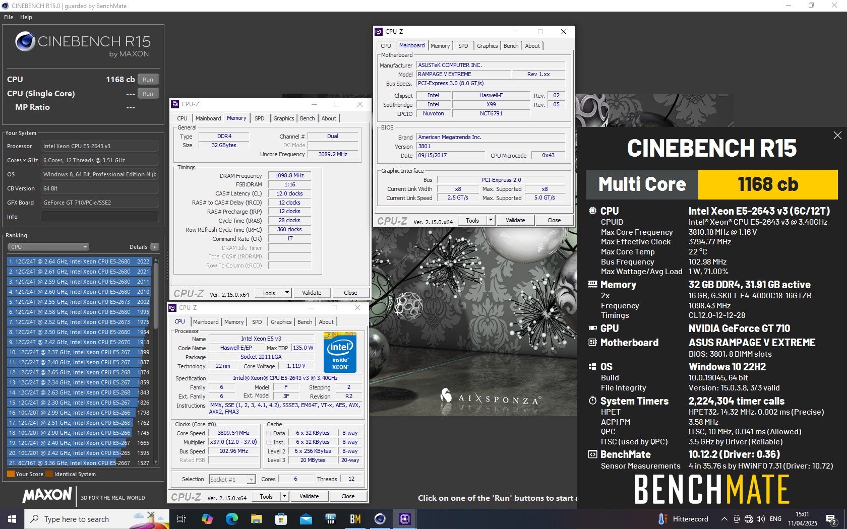Screen dimensions: 847x529
Task: Switch to BenchMate taskbar icon
Action: point(355,519)
